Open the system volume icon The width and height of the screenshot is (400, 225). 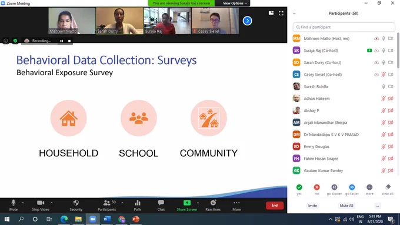coord(352,219)
